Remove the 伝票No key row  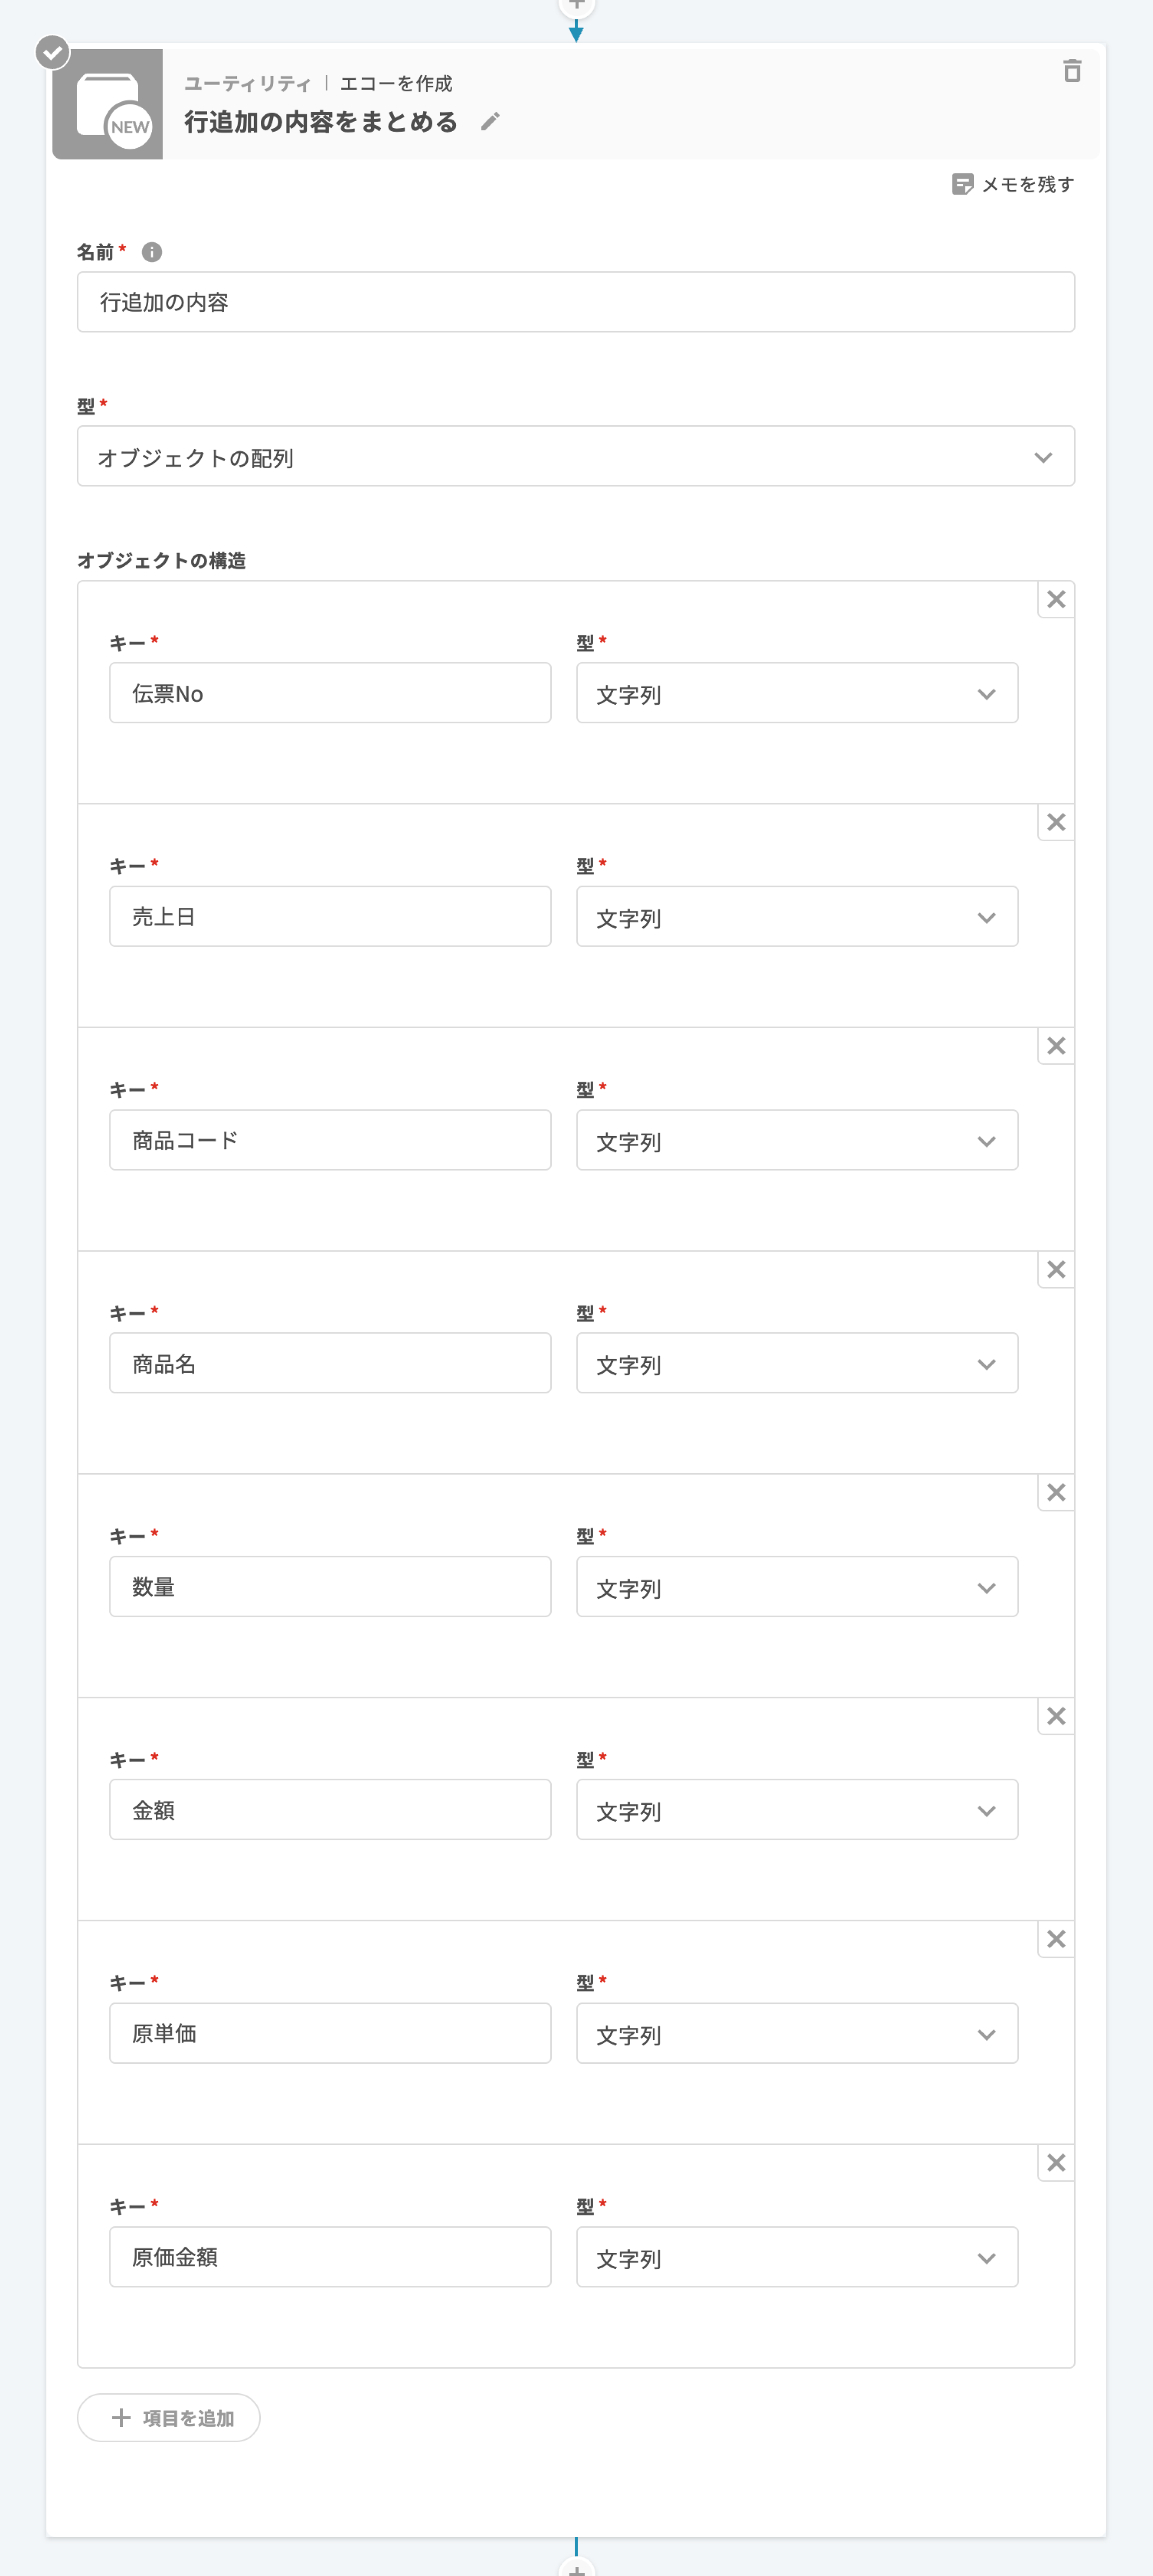tap(1055, 600)
